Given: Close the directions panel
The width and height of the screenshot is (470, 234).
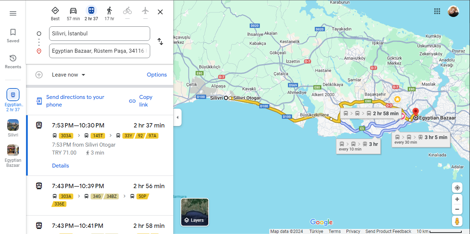Looking at the screenshot, I should point(160,12).
